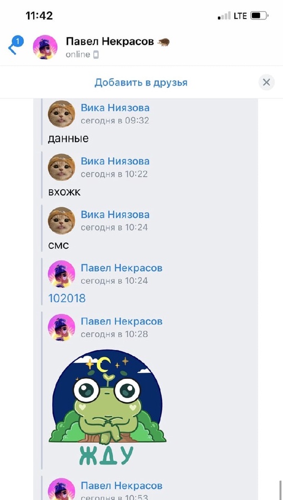This screenshot has height=500, width=283.
Task: Tap the ЖДУ frog sticker
Action: 107,407
